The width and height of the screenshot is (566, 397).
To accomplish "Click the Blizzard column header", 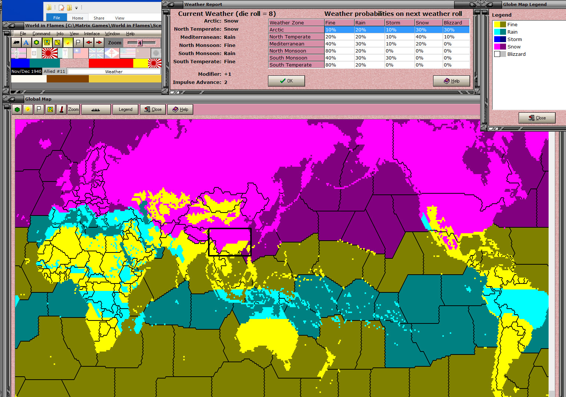I will coord(456,23).
